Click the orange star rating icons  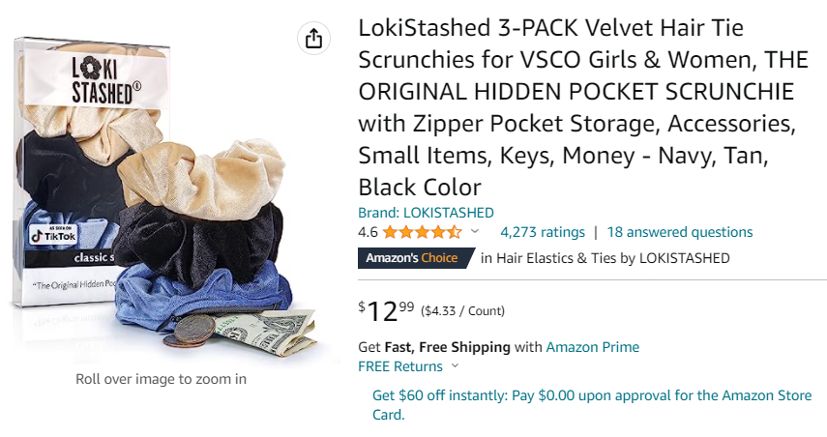click(x=422, y=232)
